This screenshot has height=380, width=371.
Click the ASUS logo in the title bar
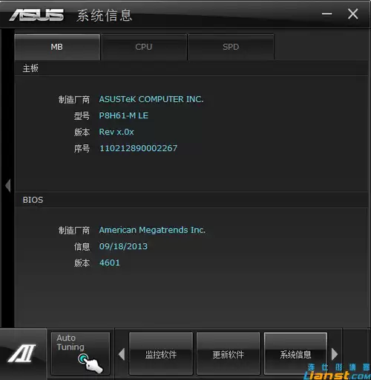coord(36,15)
